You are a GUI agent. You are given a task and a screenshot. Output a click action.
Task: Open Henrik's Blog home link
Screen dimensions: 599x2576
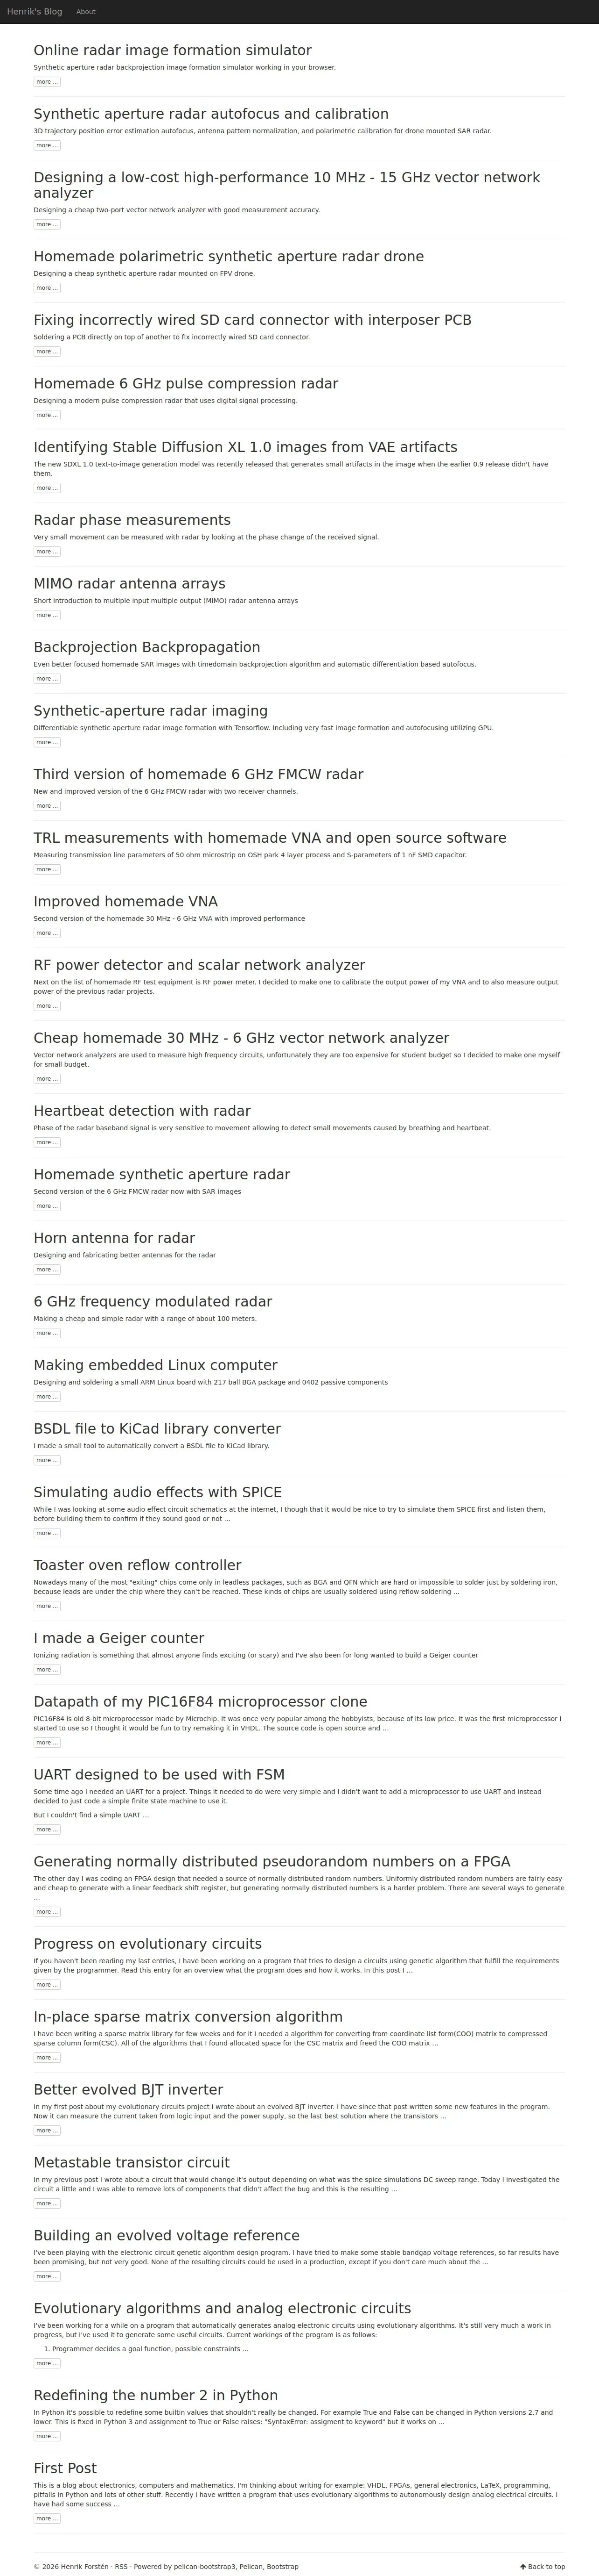34,12
